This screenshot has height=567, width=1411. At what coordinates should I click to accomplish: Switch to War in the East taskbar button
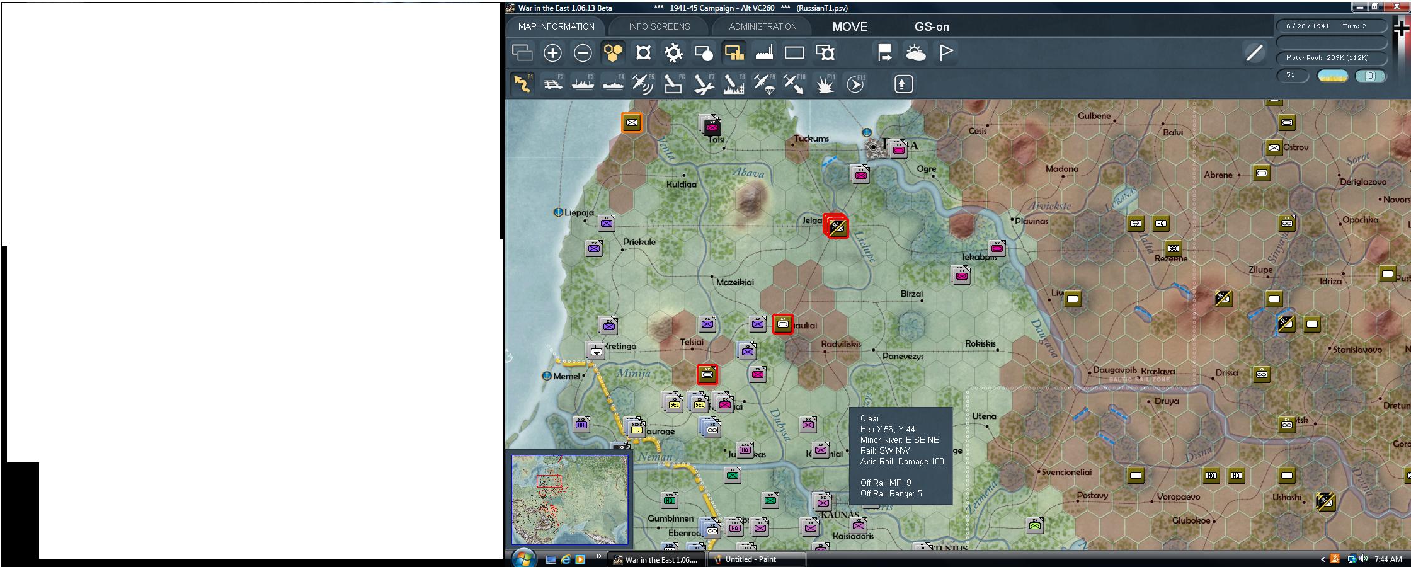click(x=656, y=559)
